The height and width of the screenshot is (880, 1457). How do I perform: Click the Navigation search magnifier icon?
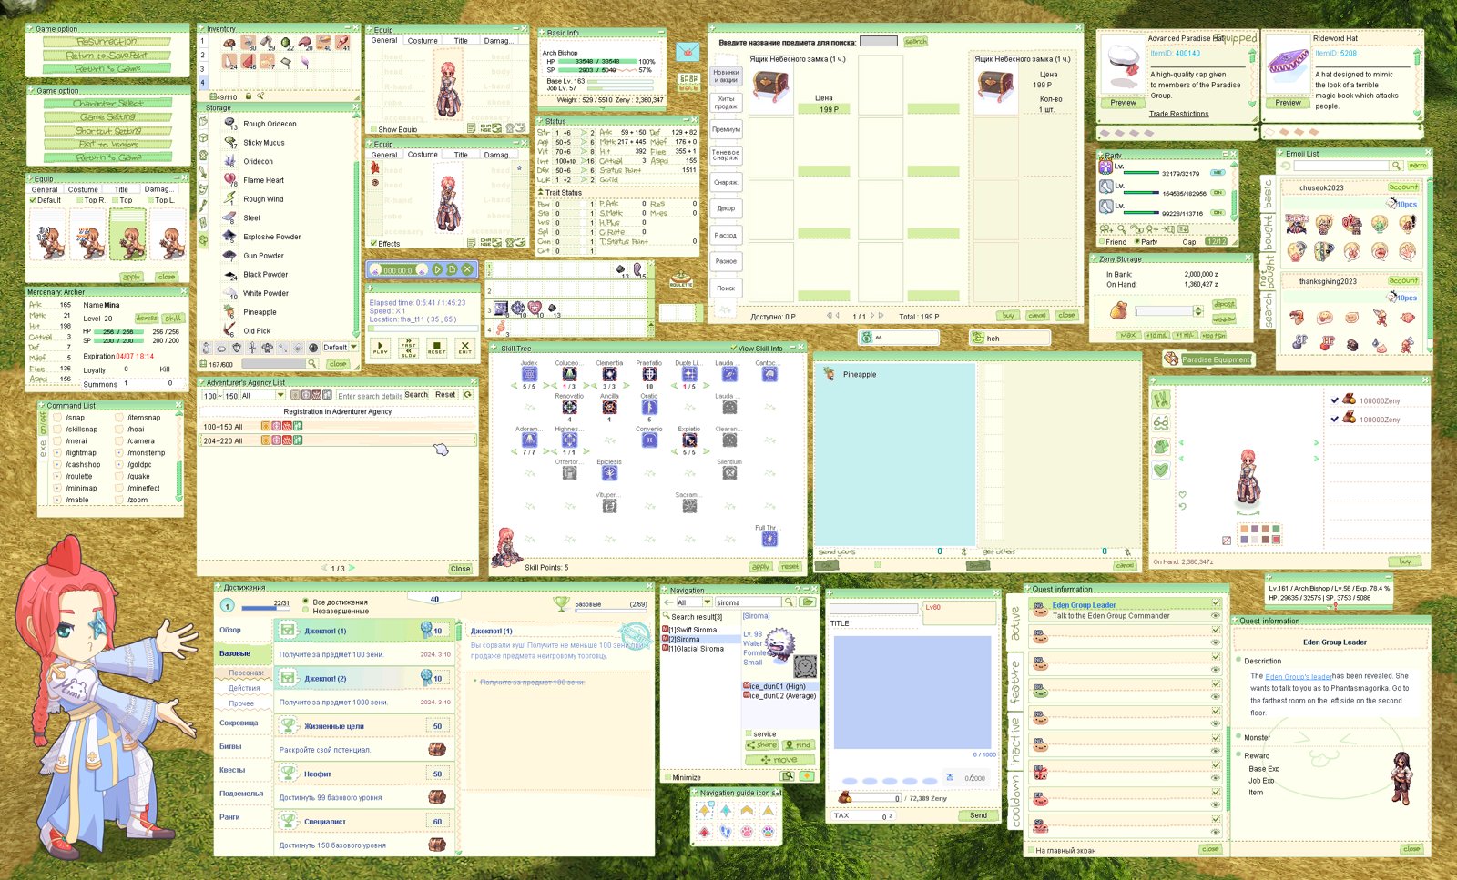pos(790,602)
